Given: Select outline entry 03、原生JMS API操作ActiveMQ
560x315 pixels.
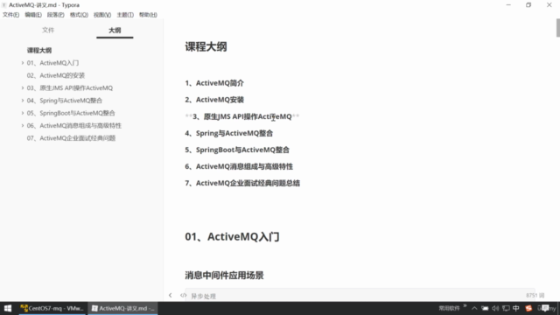Looking at the screenshot, I should point(70,87).
